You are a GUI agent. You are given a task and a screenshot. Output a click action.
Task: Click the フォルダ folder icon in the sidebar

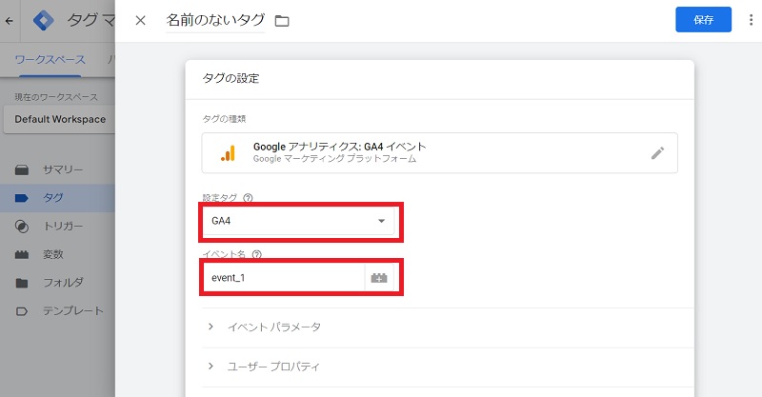click(x=22, y=283)
